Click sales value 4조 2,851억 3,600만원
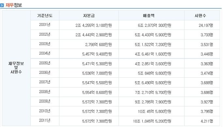The width and height of the screenshot is (223, 127). (153, 64)
